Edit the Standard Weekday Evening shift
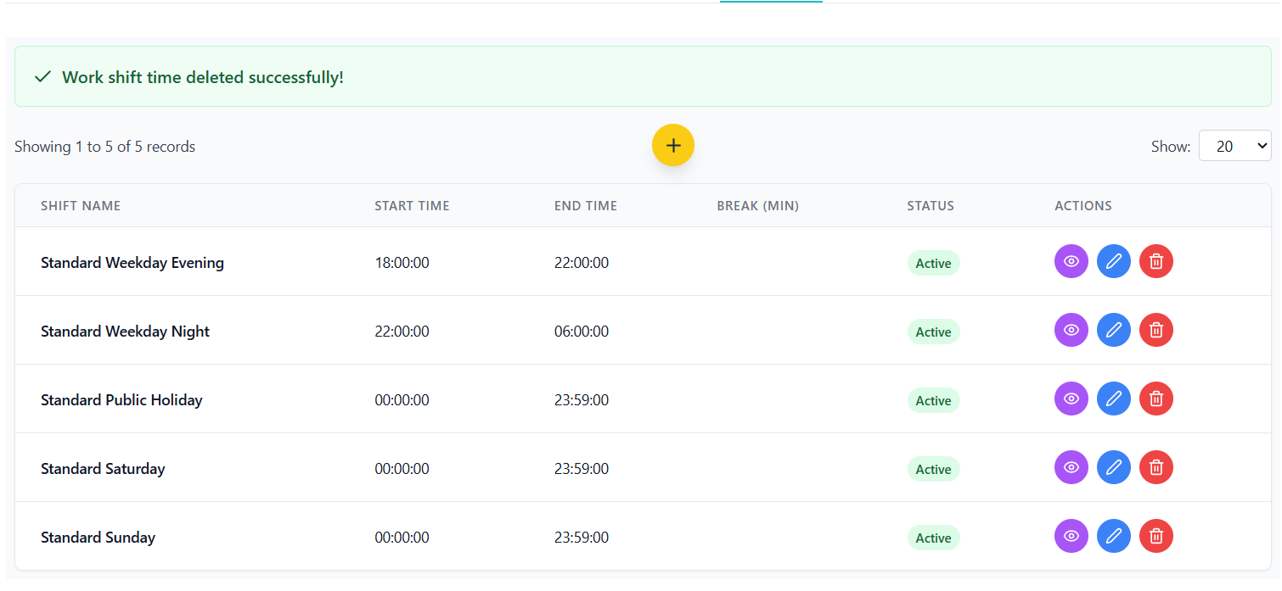 point(1113,261)
